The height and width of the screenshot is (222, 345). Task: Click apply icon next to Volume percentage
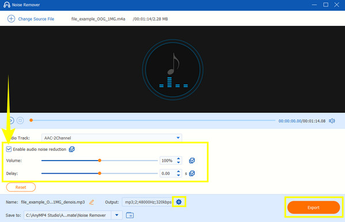[x=192, y=161]
